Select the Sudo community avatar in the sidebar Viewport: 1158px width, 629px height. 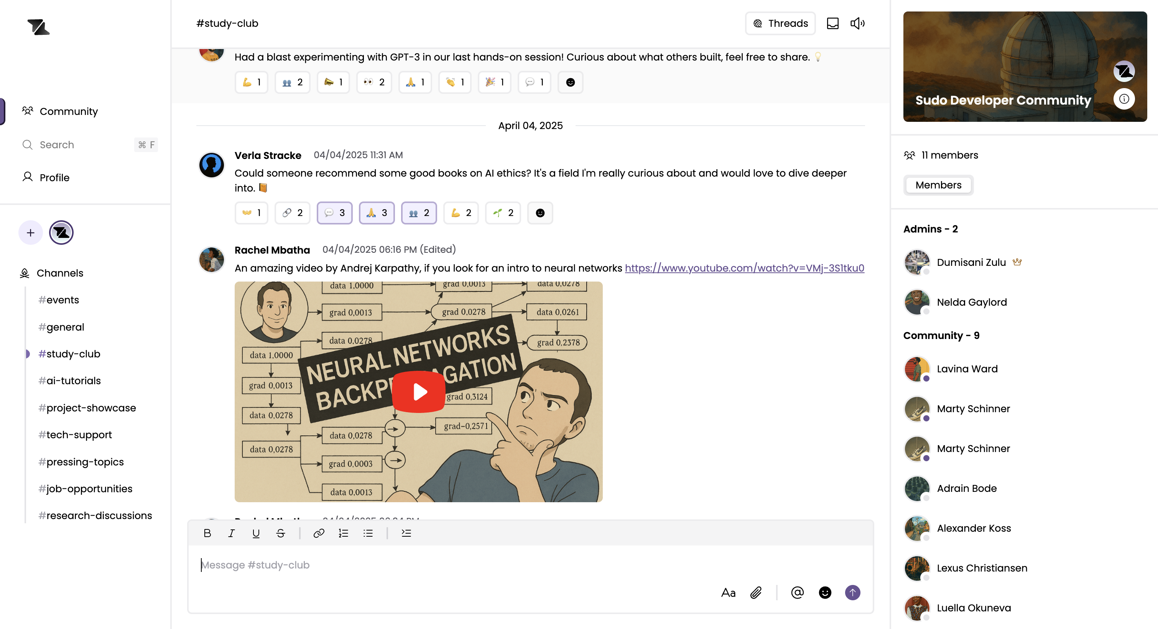coord(61,233)
